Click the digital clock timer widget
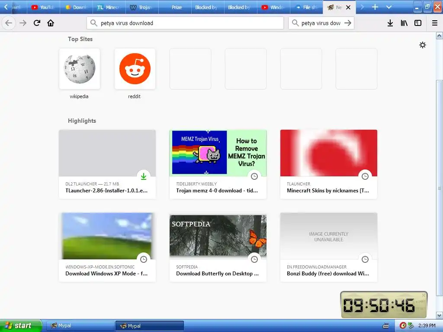The image size is (443, 332). (384, 305)
